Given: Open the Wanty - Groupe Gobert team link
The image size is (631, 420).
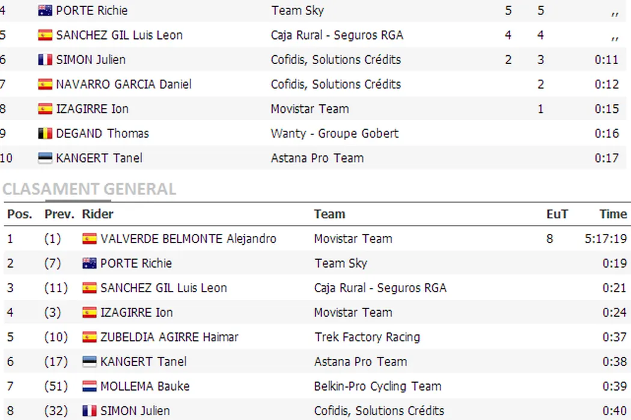Looking at the screenshot, I should pyautogui.click(x=334, y=134).
